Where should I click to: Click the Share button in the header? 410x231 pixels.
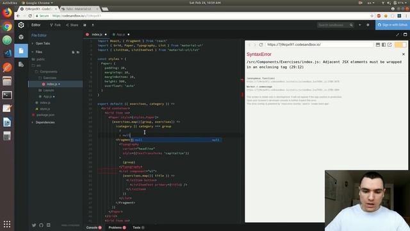(x=72, y=25)
